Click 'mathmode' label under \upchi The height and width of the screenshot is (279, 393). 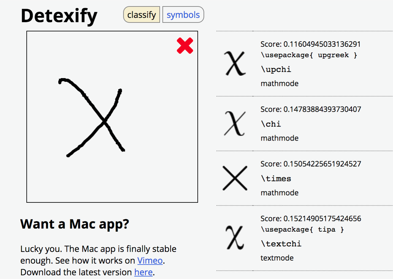pos(279,83)
